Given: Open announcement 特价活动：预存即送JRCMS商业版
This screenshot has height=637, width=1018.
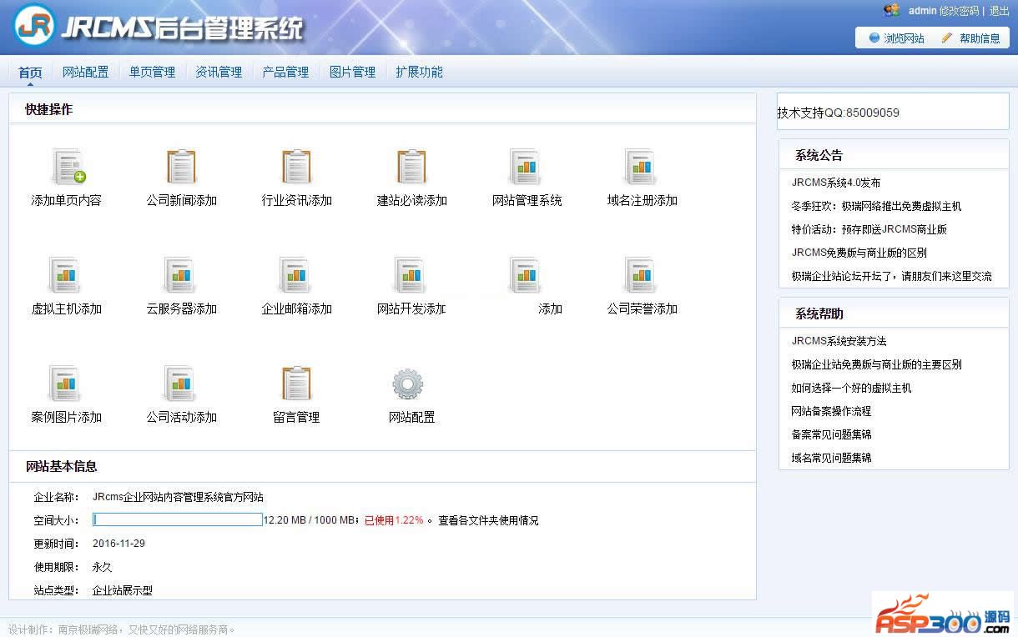Looking at the screenshot, I should (x=869, y=229).
